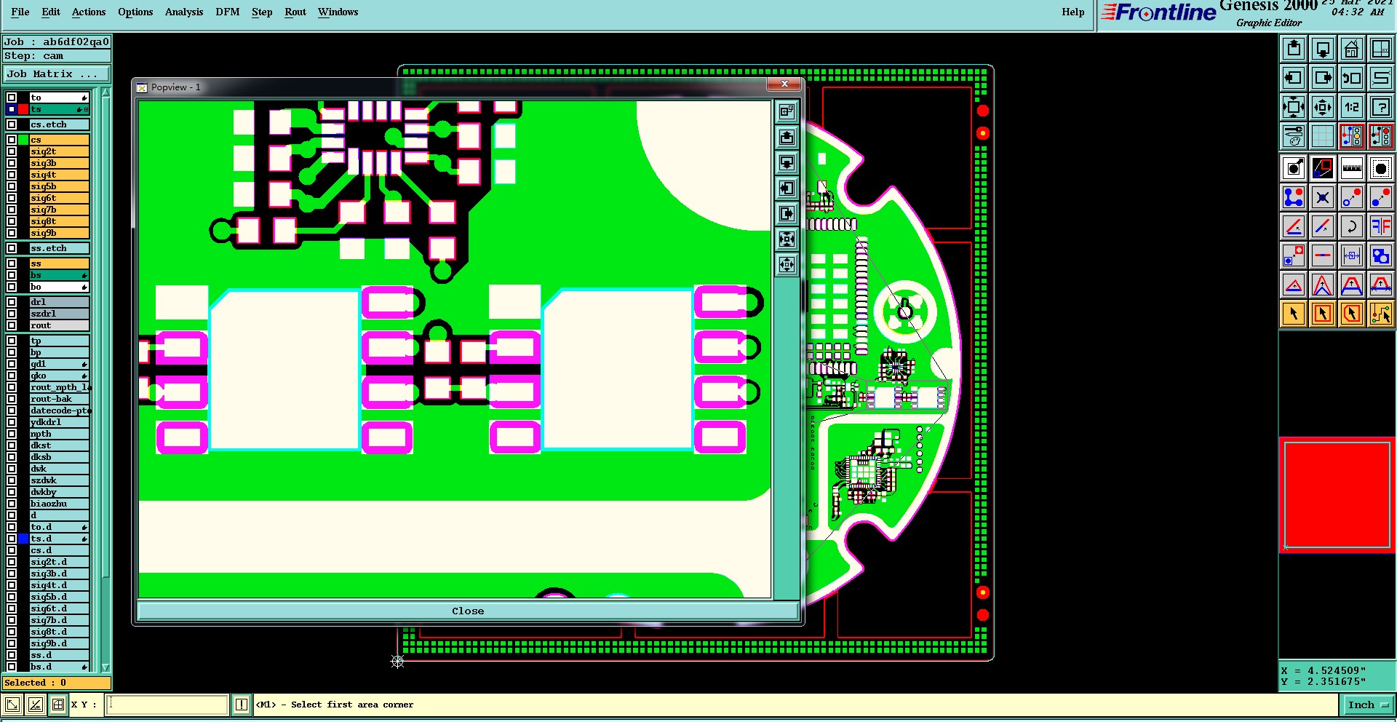Click the zoom in icon in Popview toolbar
This screenshot has width=1397, height=722.
point(787,239)
